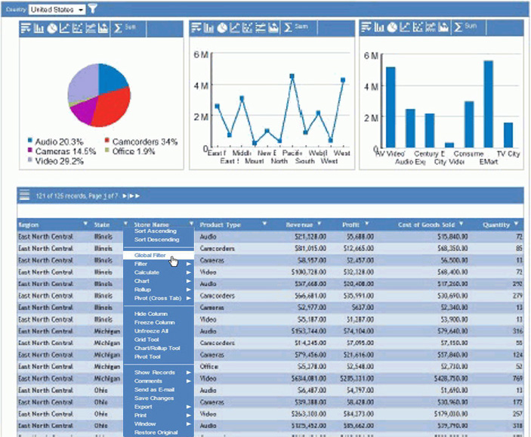Open the Pivot (Cross Tab) submenu
Screen dimensions: 531x437
pyautogui.click(x=158, y=299)
